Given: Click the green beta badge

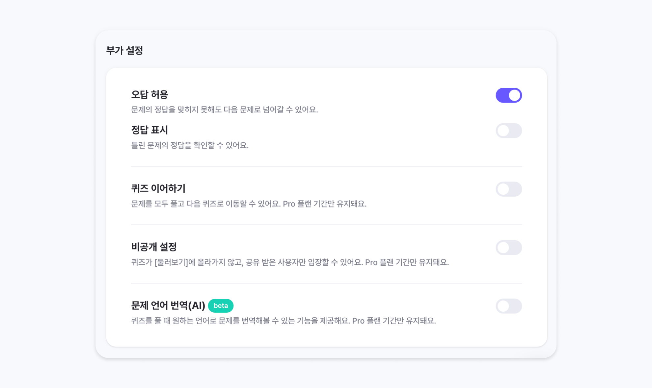Looking at the screenshot, I should pos(221,306).
